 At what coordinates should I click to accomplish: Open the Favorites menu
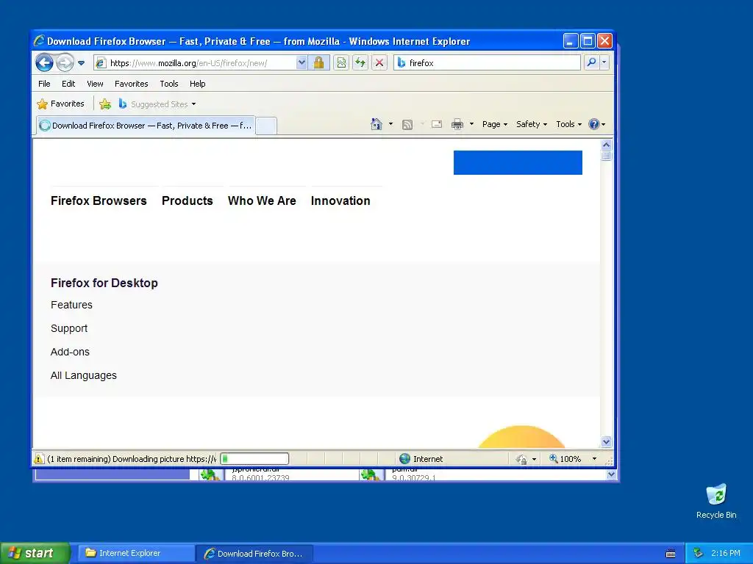(131, 84)
